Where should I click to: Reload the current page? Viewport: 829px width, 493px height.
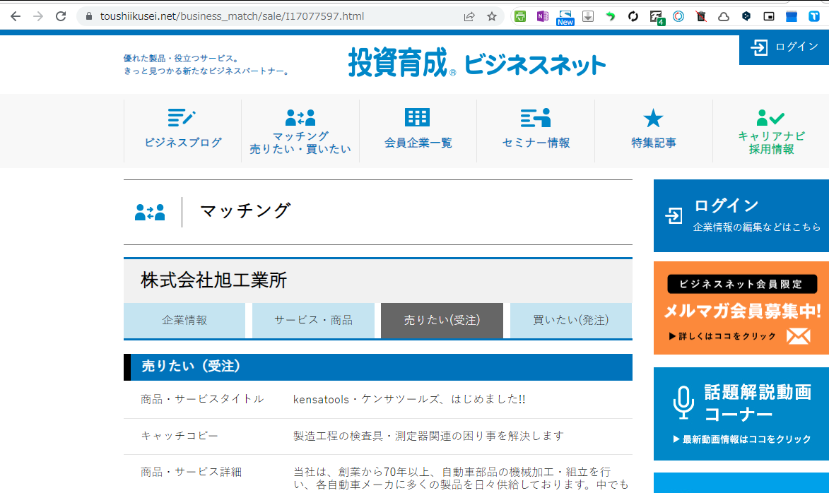click(61, 16)
